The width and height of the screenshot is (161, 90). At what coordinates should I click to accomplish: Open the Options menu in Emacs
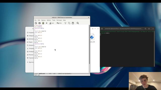pyautogui.click(x=43, y=20)
